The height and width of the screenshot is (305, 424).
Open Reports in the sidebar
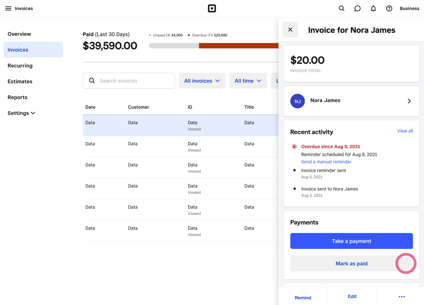[18, 98]
